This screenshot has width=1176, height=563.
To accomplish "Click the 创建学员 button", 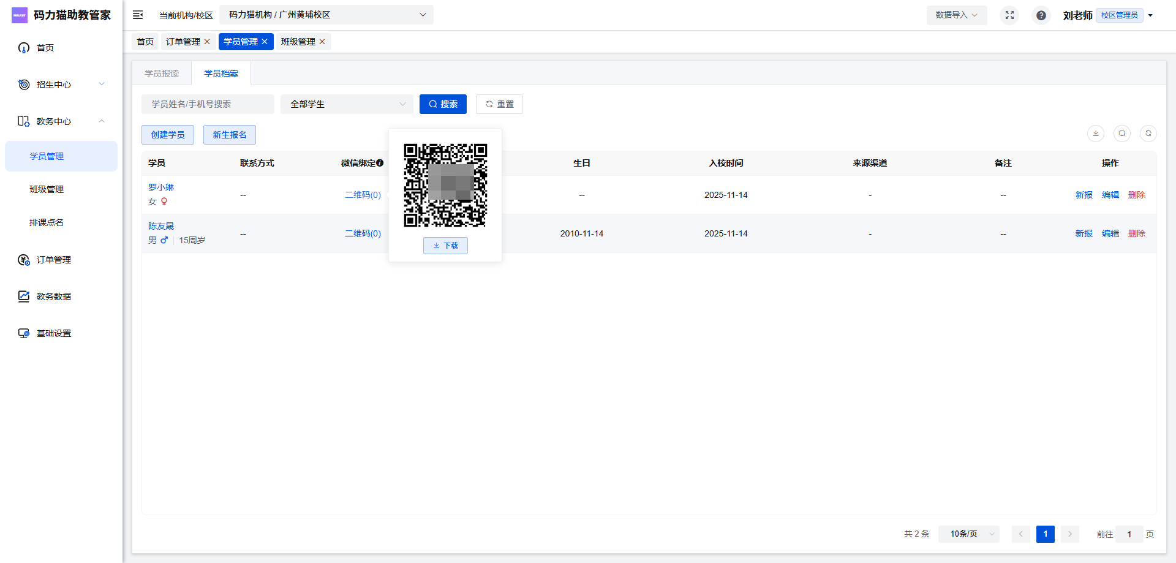I will point(168,135).
